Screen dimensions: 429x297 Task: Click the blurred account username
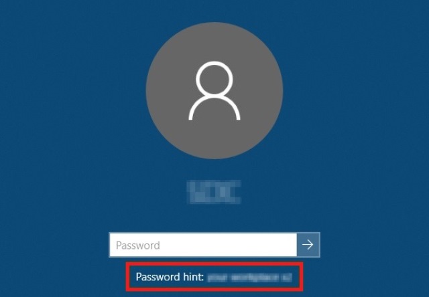[214, 191]
